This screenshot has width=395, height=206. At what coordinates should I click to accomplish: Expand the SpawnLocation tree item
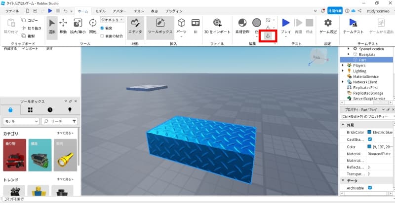(x=349, y=49)
